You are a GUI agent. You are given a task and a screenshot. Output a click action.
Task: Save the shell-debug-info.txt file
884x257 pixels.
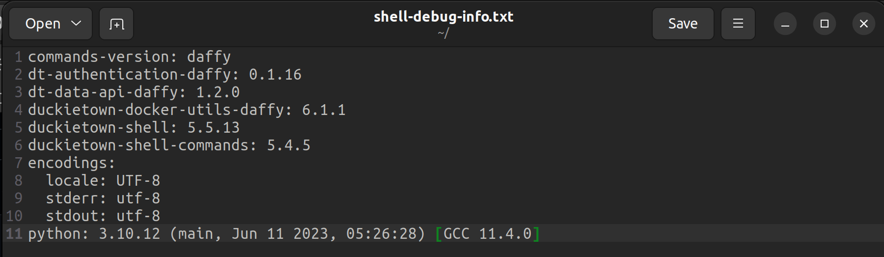(x=683, y=24)
